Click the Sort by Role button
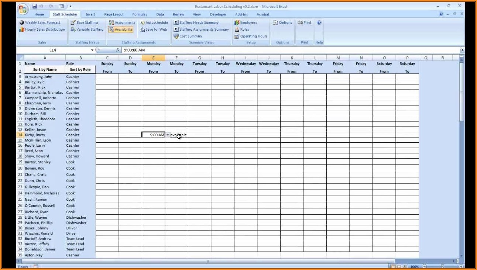 coord(80,69)
